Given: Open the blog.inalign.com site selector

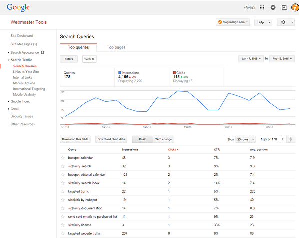Looking at the screenshot, I should click(233, 22).
